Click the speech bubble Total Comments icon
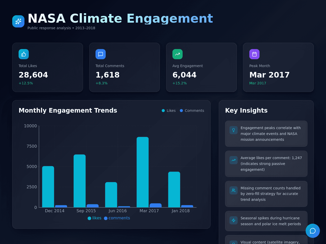 click(x=101, y=54)
